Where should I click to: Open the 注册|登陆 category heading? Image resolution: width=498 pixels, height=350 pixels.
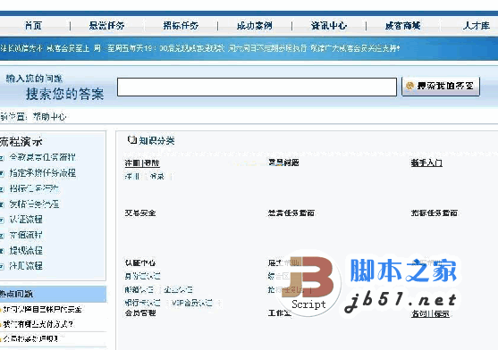tap(142, 163)
